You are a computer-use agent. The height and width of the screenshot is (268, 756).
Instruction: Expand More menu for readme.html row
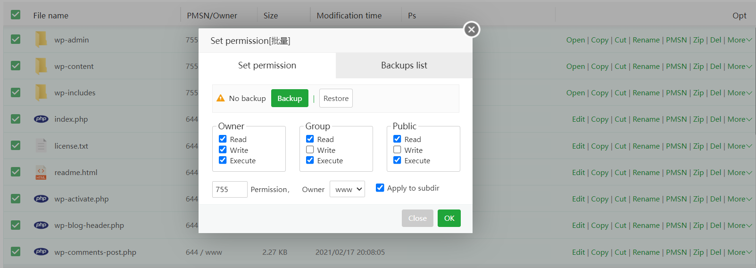point(739,173)
